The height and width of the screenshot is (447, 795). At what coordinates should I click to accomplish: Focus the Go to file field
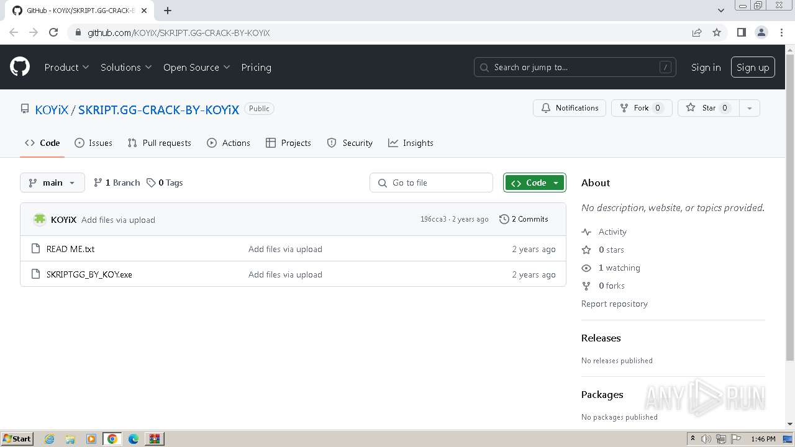click(431, 183)
